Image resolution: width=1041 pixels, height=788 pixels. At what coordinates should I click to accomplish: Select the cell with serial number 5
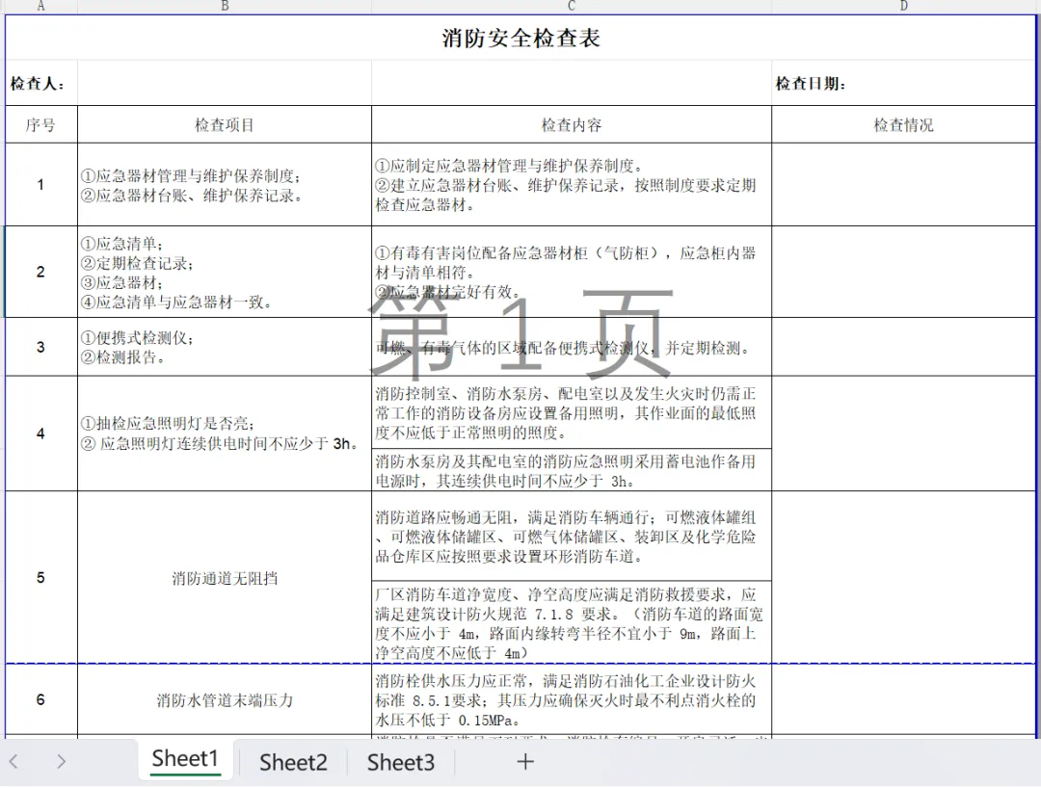click(x=41, y=577)
